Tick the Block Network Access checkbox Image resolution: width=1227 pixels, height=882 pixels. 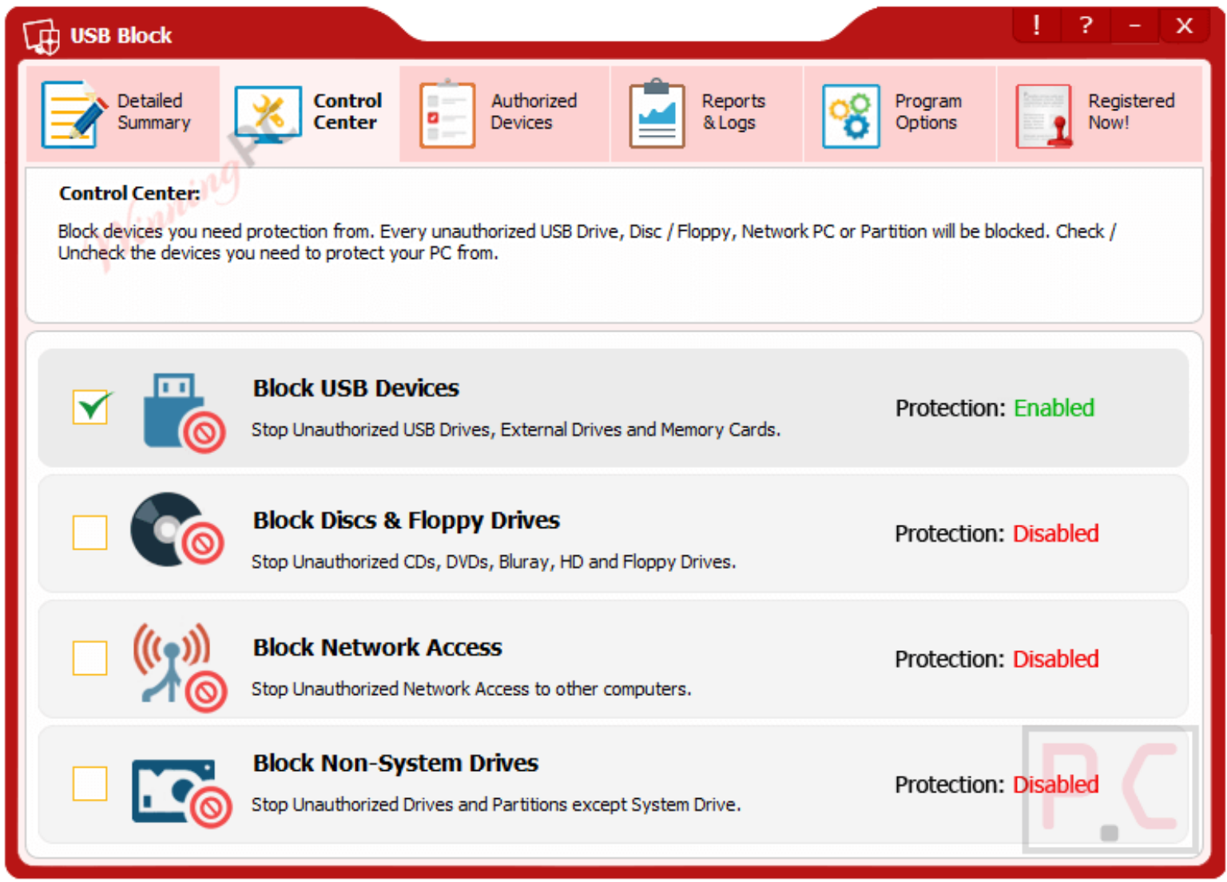(x=90, y=658)
